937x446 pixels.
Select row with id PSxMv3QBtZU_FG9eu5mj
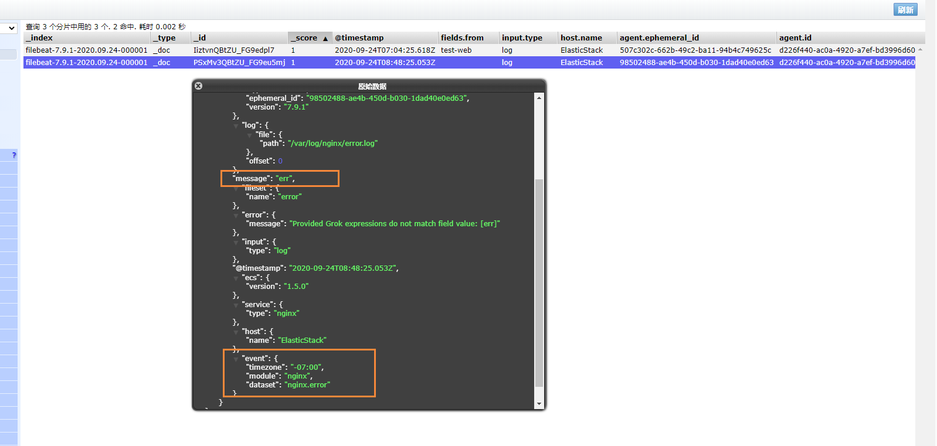pos(239,63)
